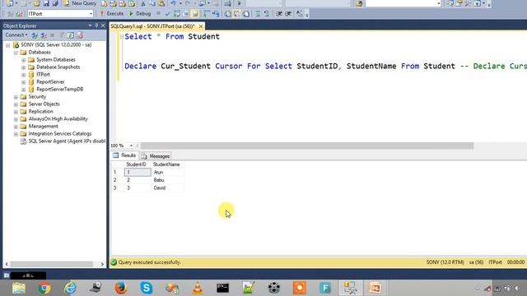Open Internet Explorer from the taskbar
The image size is (527, 296).
tap(70, 288)
